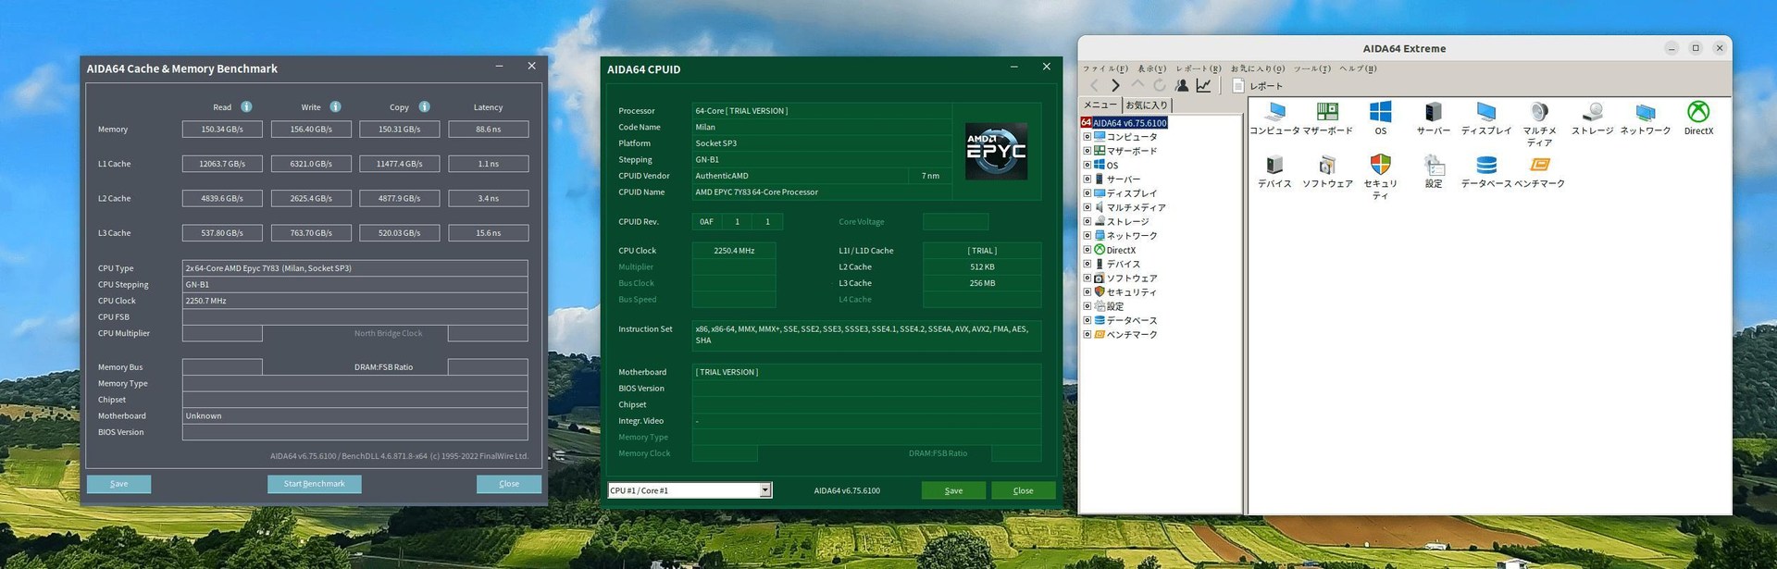
Task: Click the Read info icon in benchmark window
Action: (x=246, y=106)
